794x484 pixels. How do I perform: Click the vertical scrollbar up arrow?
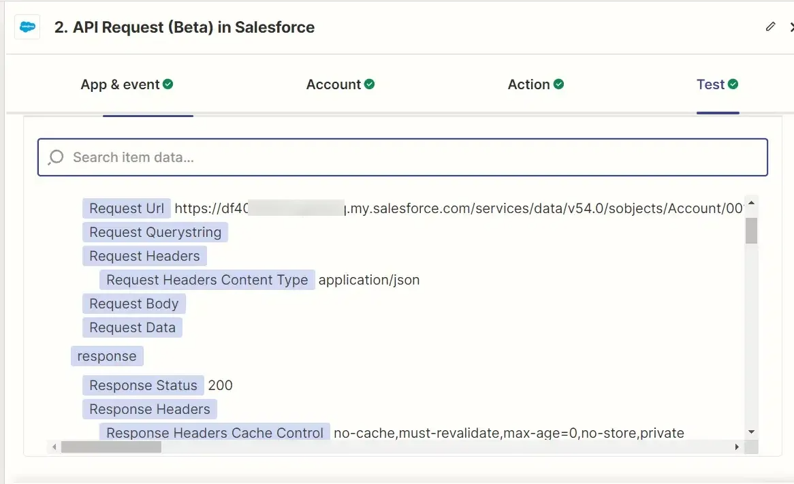click(x=752, y=202)
